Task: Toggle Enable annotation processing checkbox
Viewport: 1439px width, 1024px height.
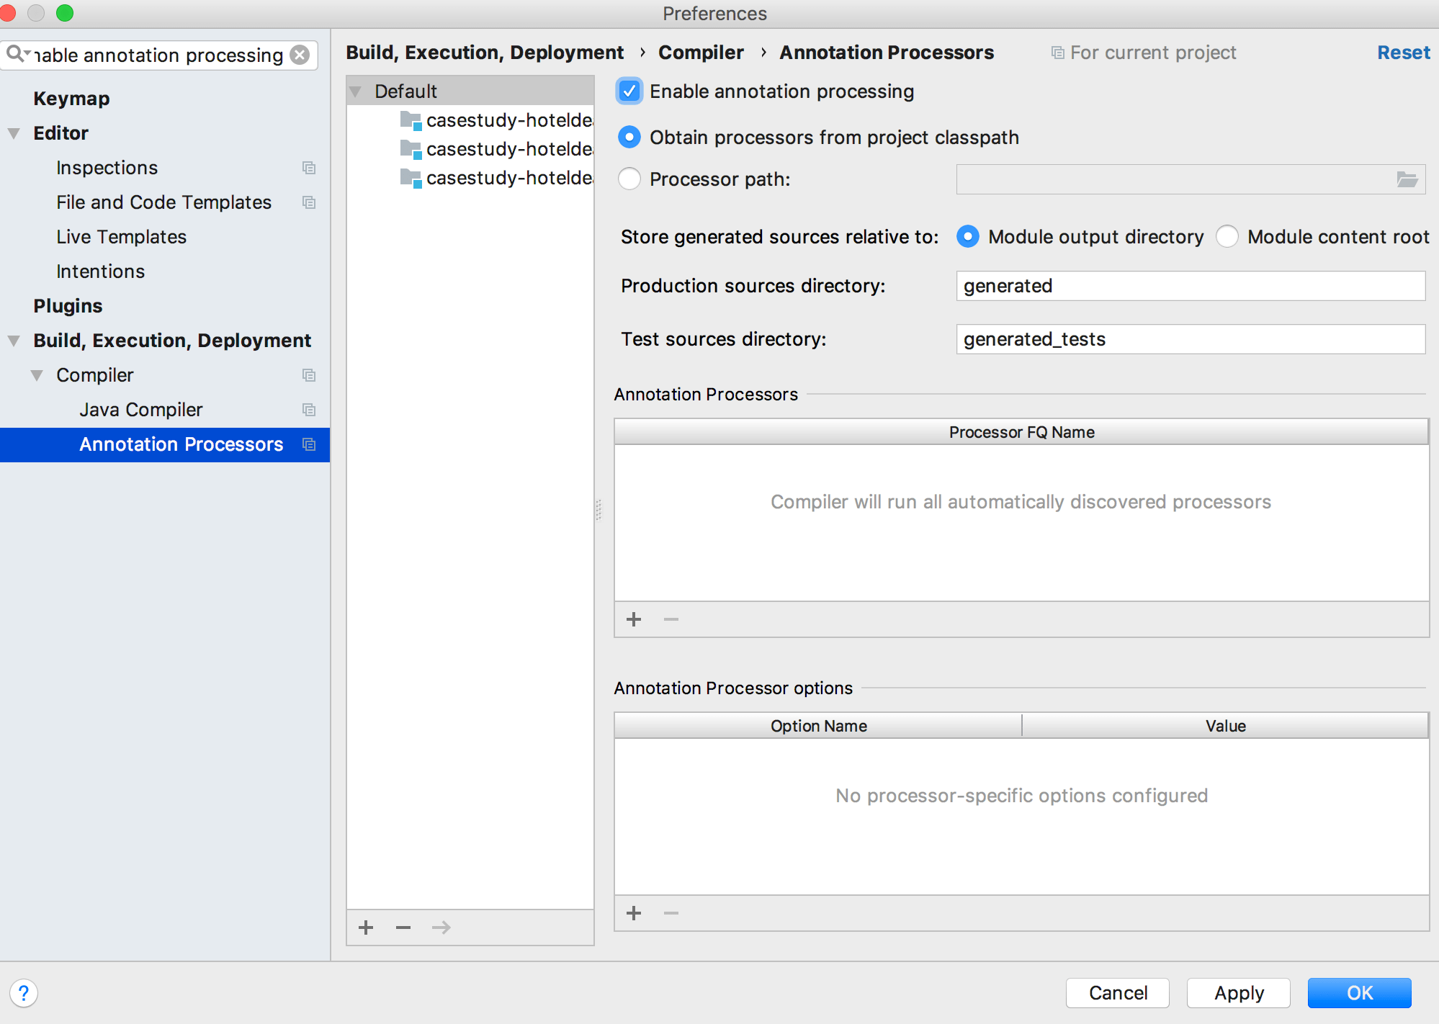Action: tap(629, 91)
